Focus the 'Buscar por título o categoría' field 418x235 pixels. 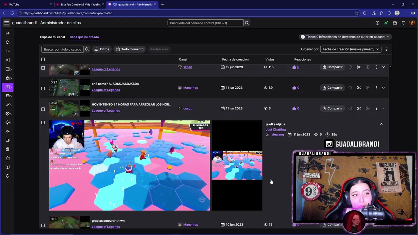[62, 49]
